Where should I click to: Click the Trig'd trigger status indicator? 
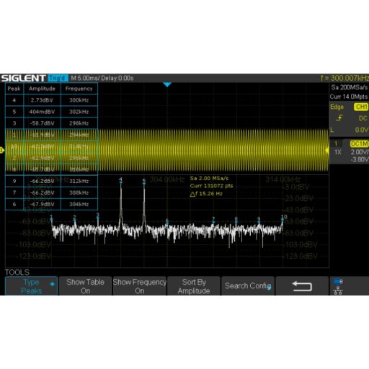(x=58, y=78)
